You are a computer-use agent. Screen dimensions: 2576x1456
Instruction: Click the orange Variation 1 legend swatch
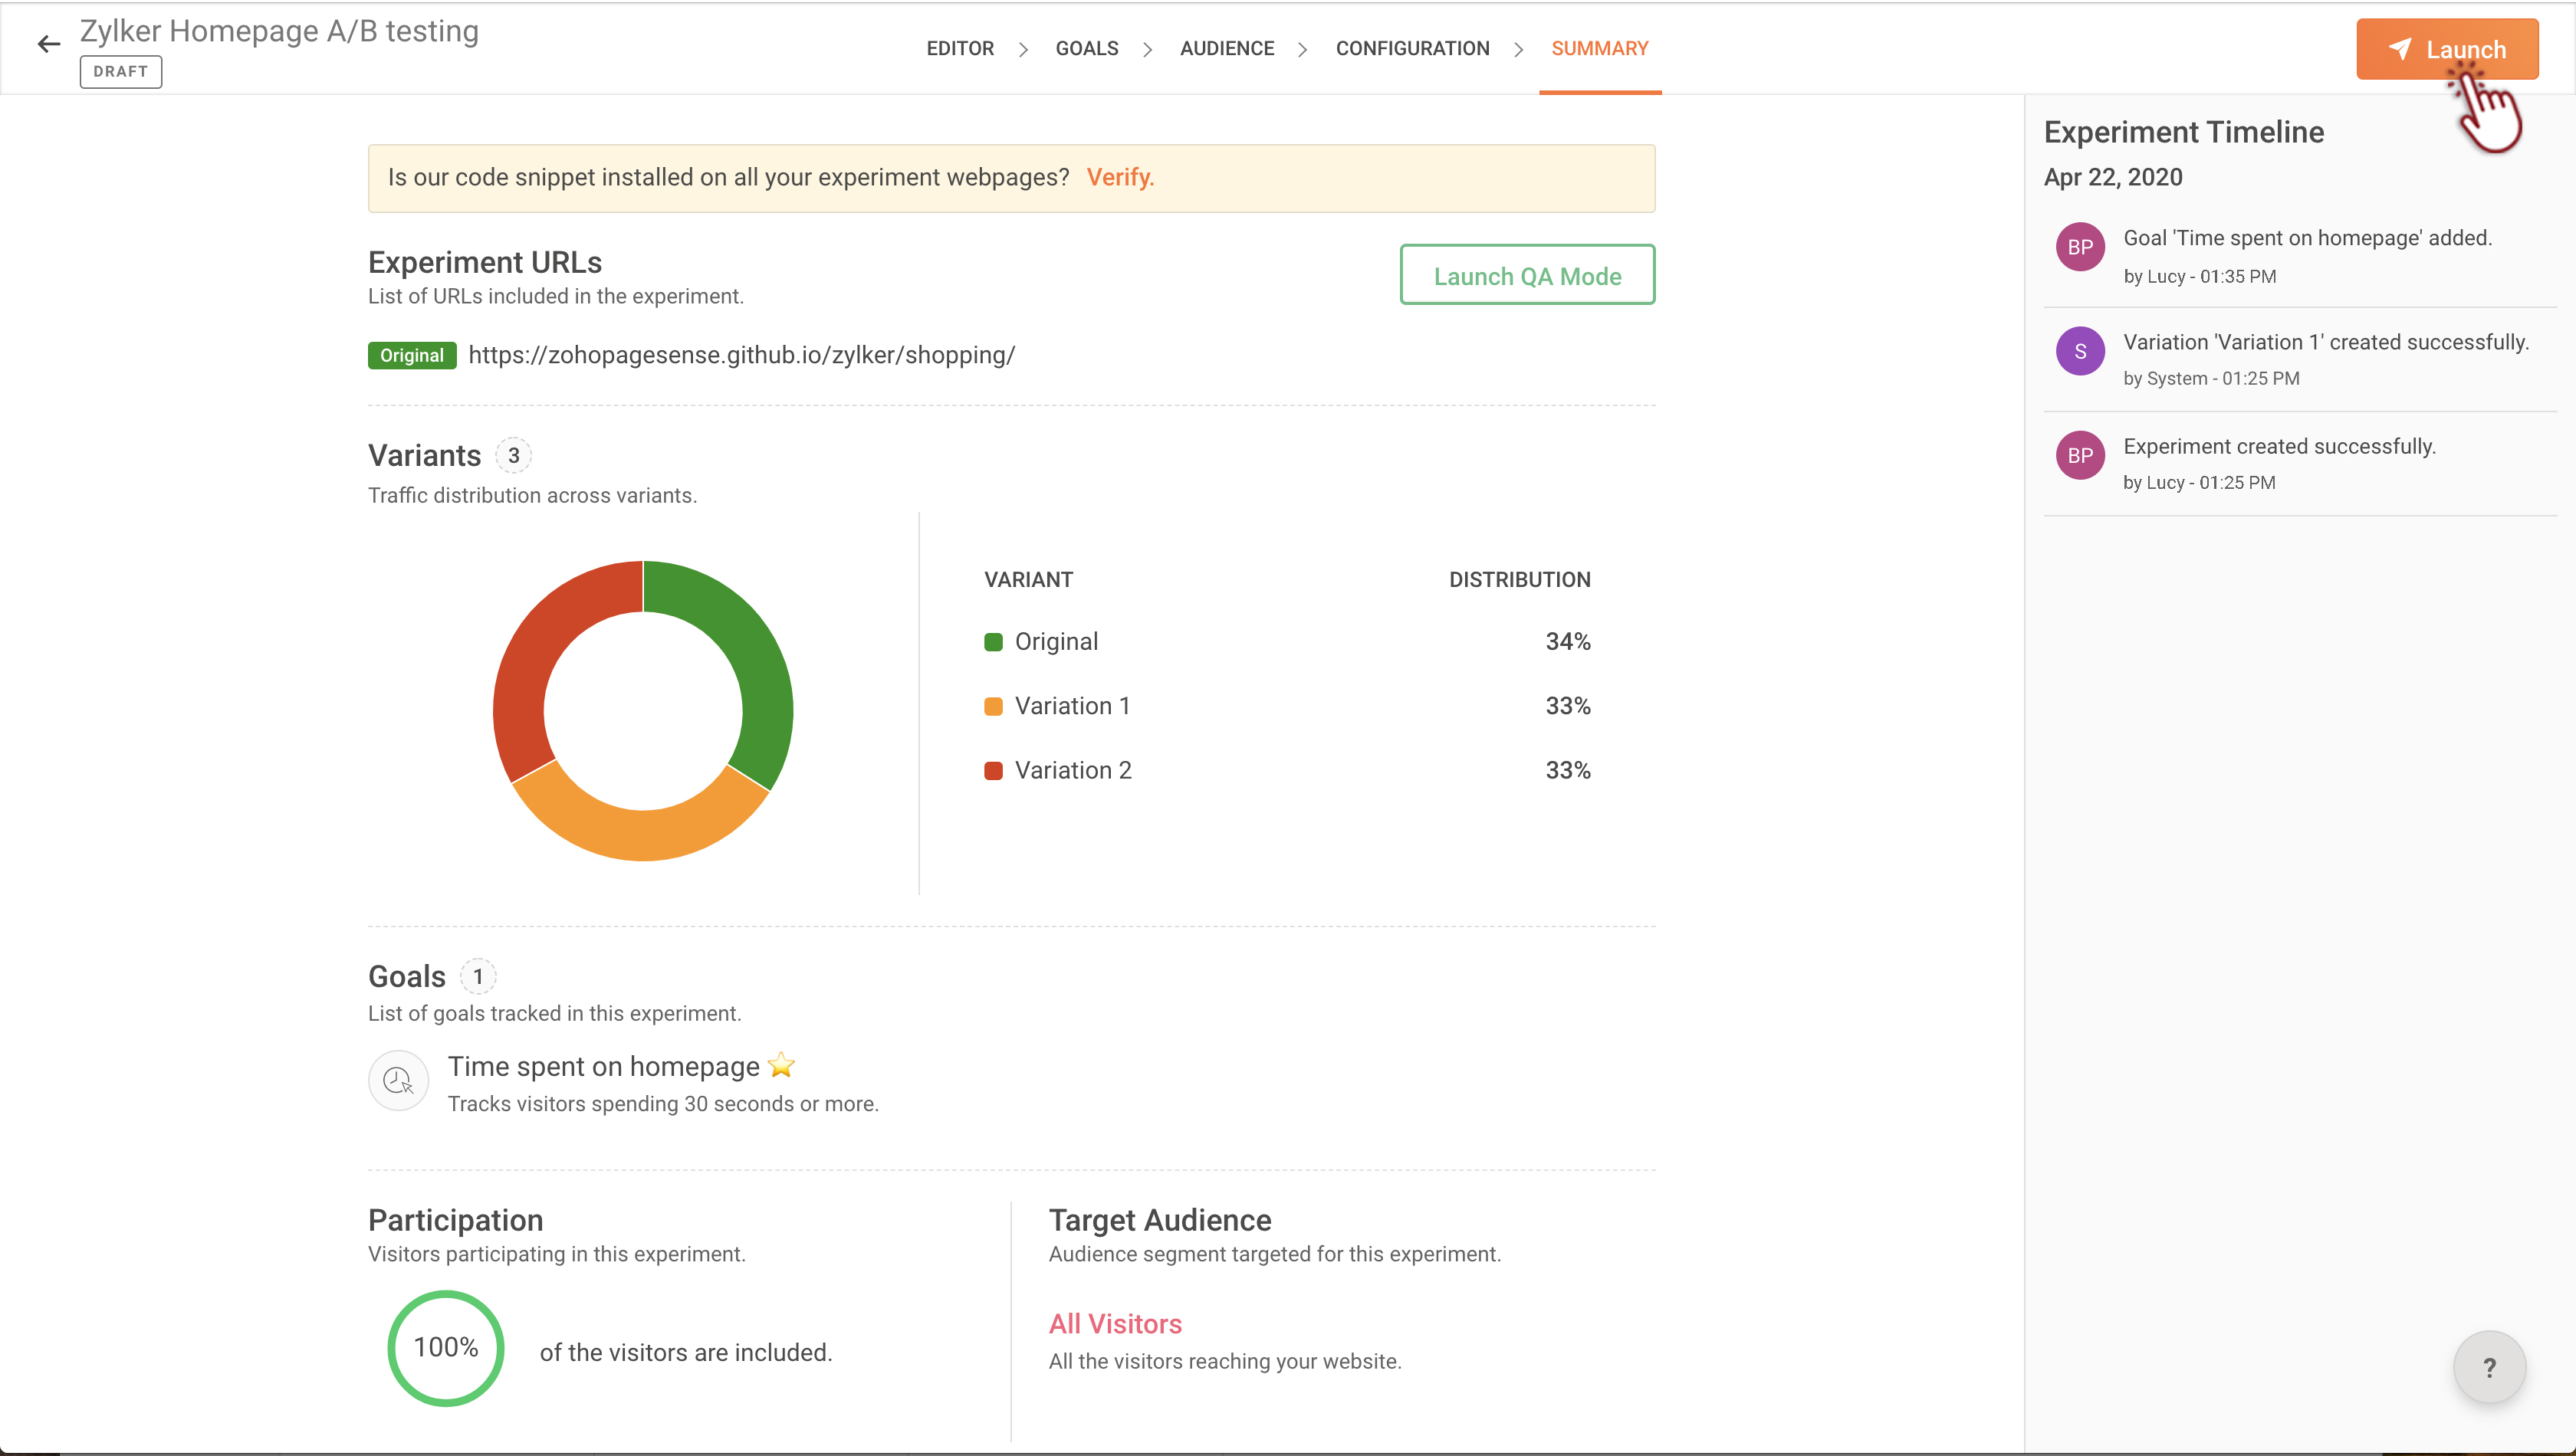point(994,707)
